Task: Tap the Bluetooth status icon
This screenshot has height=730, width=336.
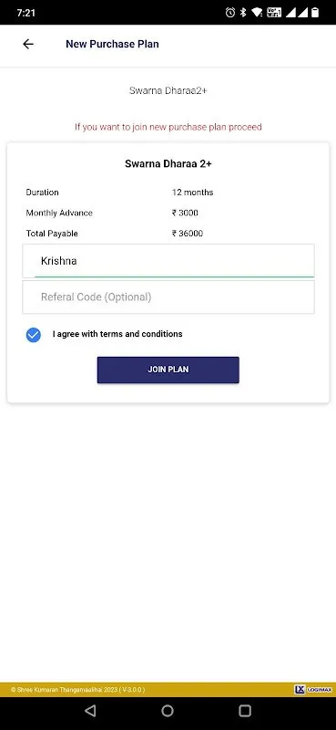Action: click(x=242, y=13)
